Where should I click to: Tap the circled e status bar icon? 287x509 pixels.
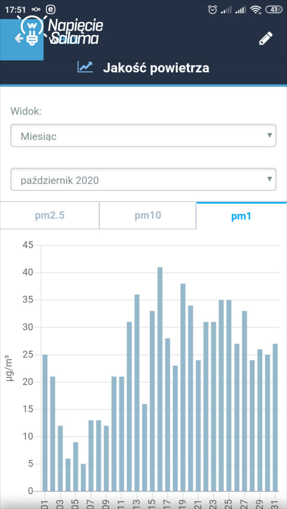click(50, 9)
